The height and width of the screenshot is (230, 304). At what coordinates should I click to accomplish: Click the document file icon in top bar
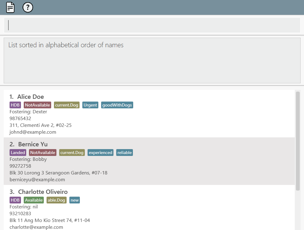coord(10,7)
